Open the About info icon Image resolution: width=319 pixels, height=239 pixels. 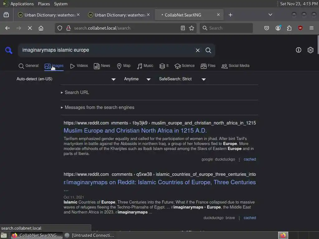[x=298, y=50]
